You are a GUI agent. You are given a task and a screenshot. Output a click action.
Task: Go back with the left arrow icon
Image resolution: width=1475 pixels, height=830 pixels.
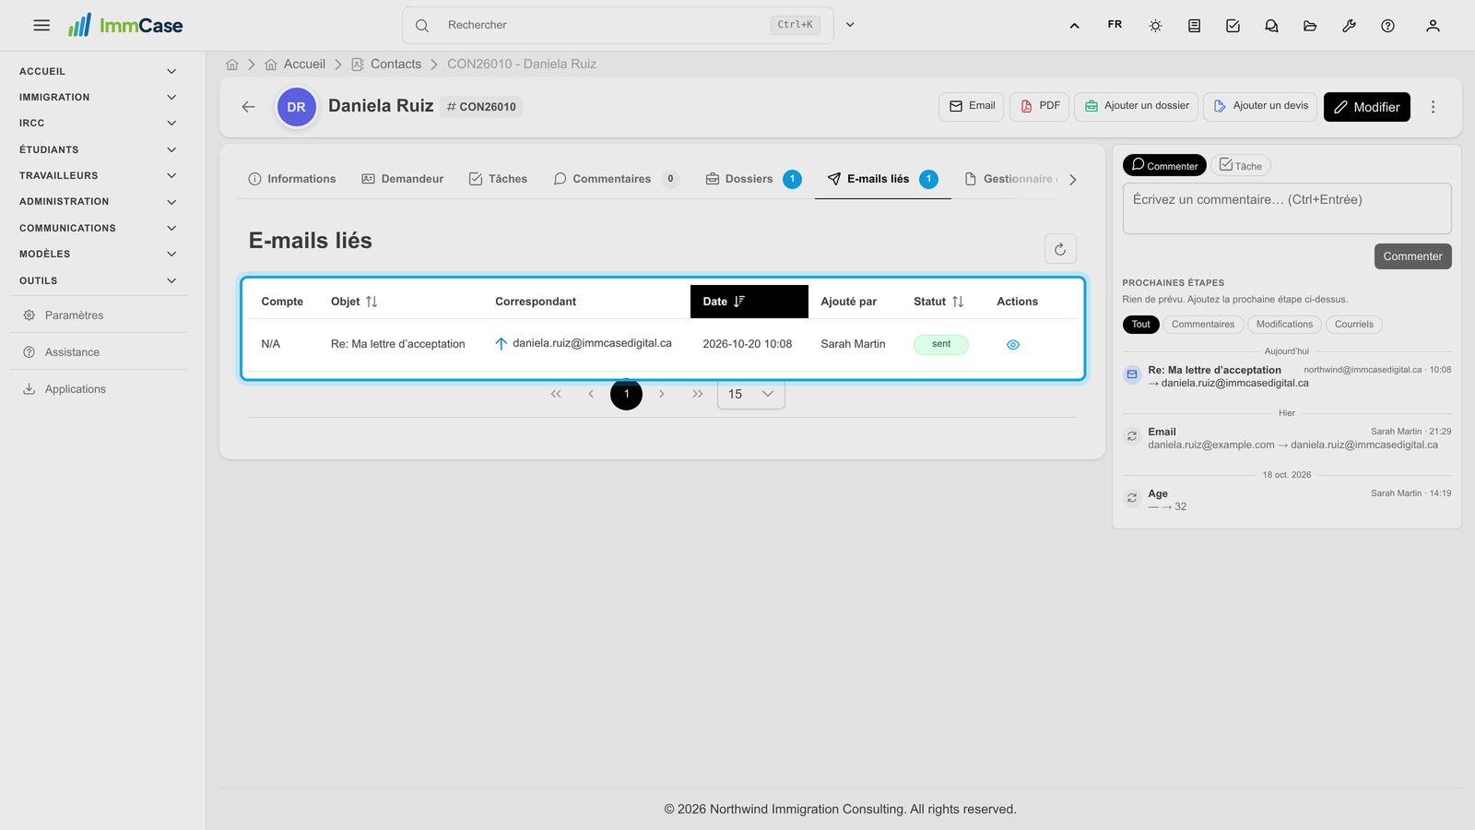pos(248,107)
